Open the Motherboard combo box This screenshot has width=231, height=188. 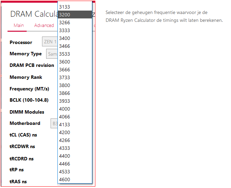coord(54,123)
